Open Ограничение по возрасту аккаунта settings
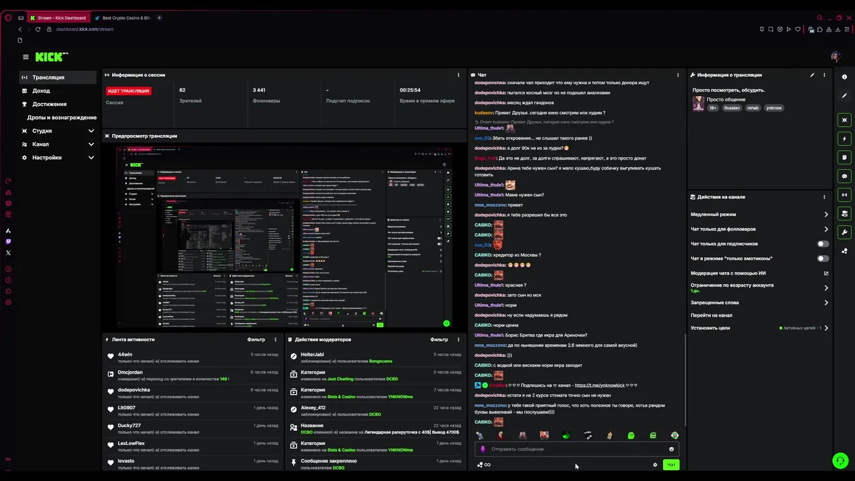 (x=759, y=288)
